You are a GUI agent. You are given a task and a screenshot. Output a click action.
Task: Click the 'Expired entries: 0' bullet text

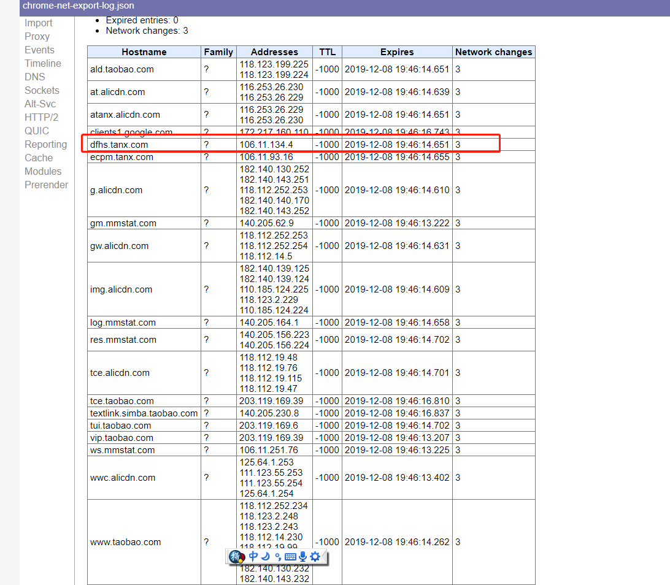142,20
